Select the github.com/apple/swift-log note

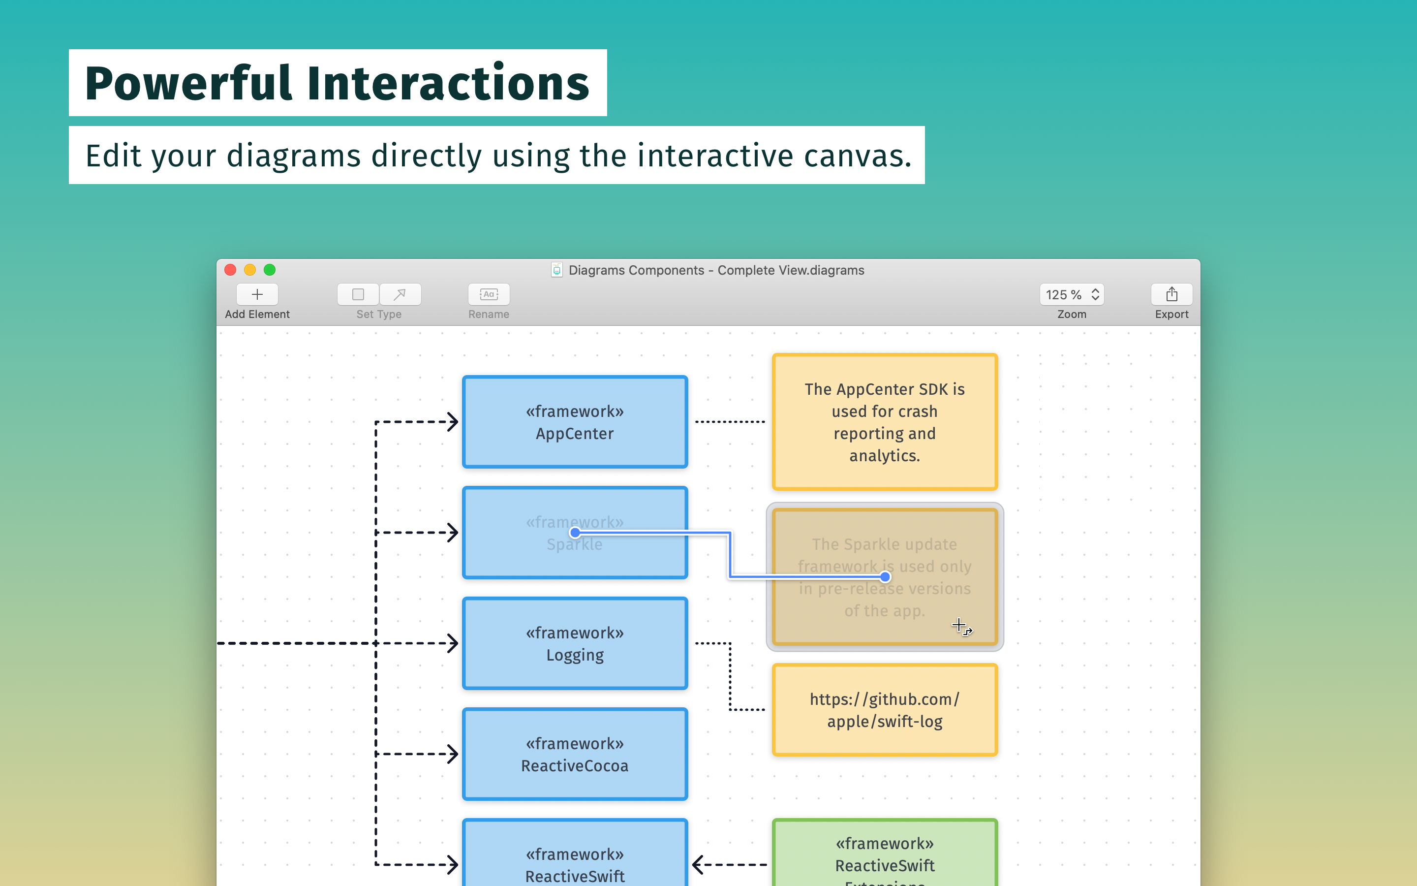885,710
